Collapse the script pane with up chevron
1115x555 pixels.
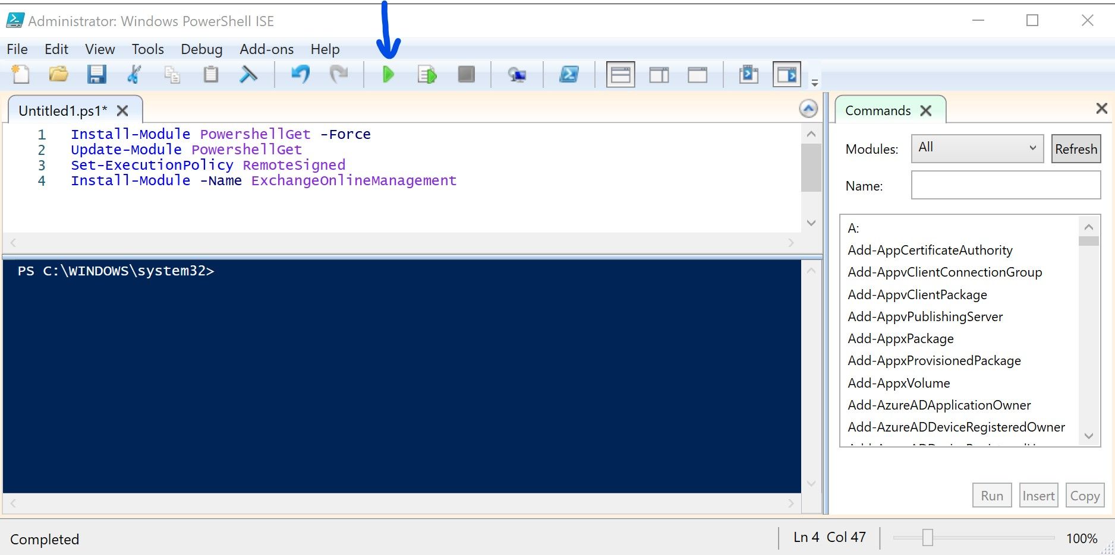[808, 109]
